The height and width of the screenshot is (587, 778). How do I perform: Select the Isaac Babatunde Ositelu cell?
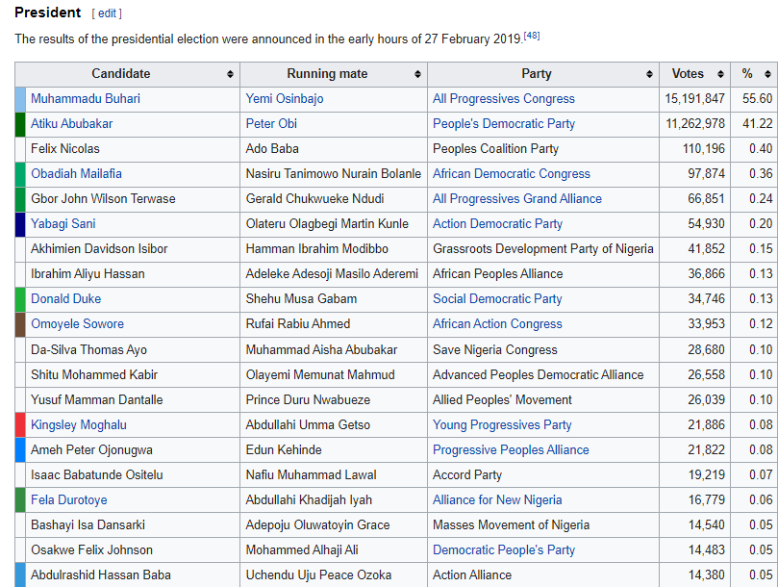[133, 474]
